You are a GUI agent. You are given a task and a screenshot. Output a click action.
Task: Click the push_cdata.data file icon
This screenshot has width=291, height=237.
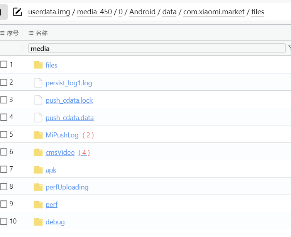coord(38,117)
